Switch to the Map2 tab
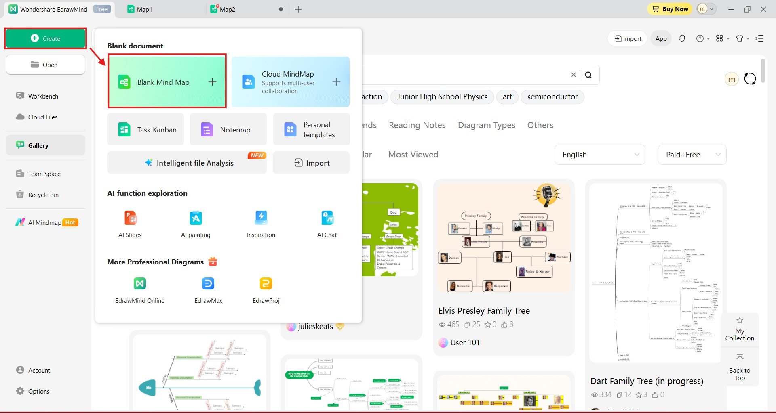 227,9
